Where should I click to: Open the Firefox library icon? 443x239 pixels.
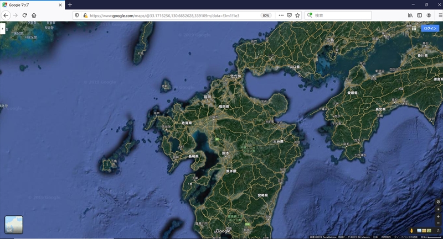410,15
